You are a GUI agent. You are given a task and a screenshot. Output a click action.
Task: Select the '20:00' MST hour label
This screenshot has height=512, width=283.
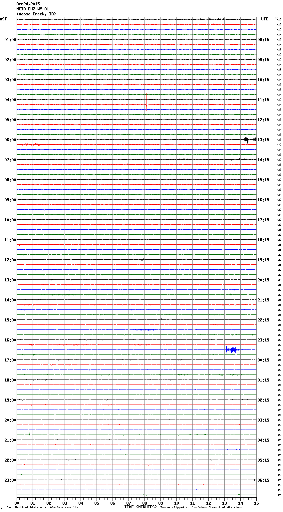(x=10, y=420)
